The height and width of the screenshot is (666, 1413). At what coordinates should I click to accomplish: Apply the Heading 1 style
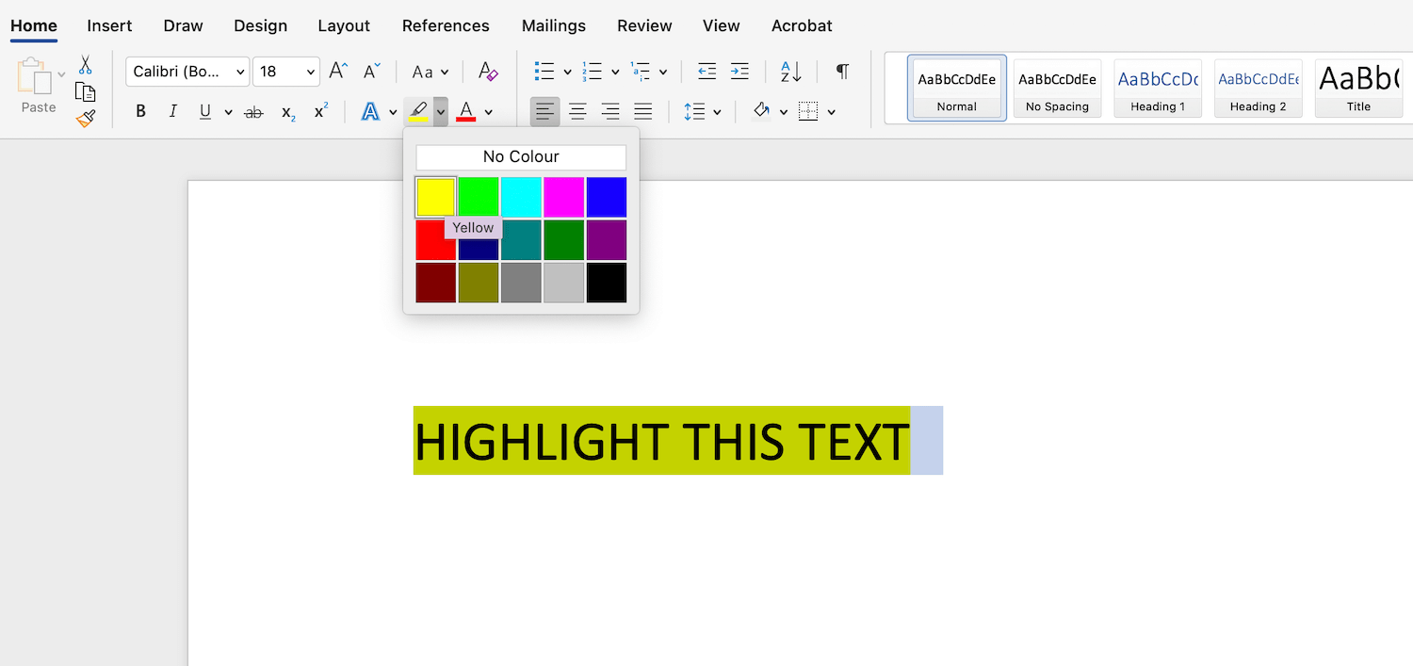pyautogui.click(x=1158, y=88)
